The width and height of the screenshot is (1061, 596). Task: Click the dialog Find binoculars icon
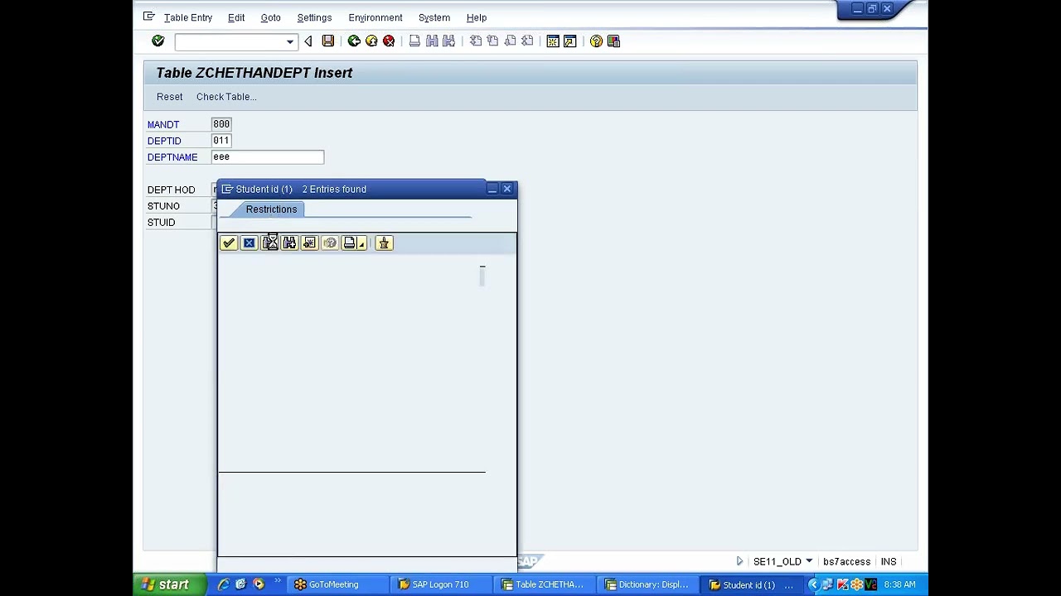(x=269, y=243)
